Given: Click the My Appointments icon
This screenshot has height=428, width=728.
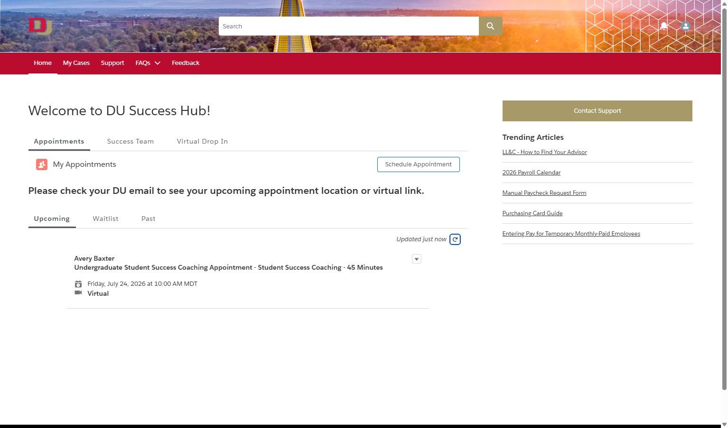Looking at the screenshot, I should (x=42, y=164).
